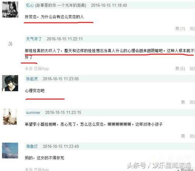Like 忆心's comment with 赞 (1)
The width and height of the screenshot is (195, 171).
click(x=180, y=29)
